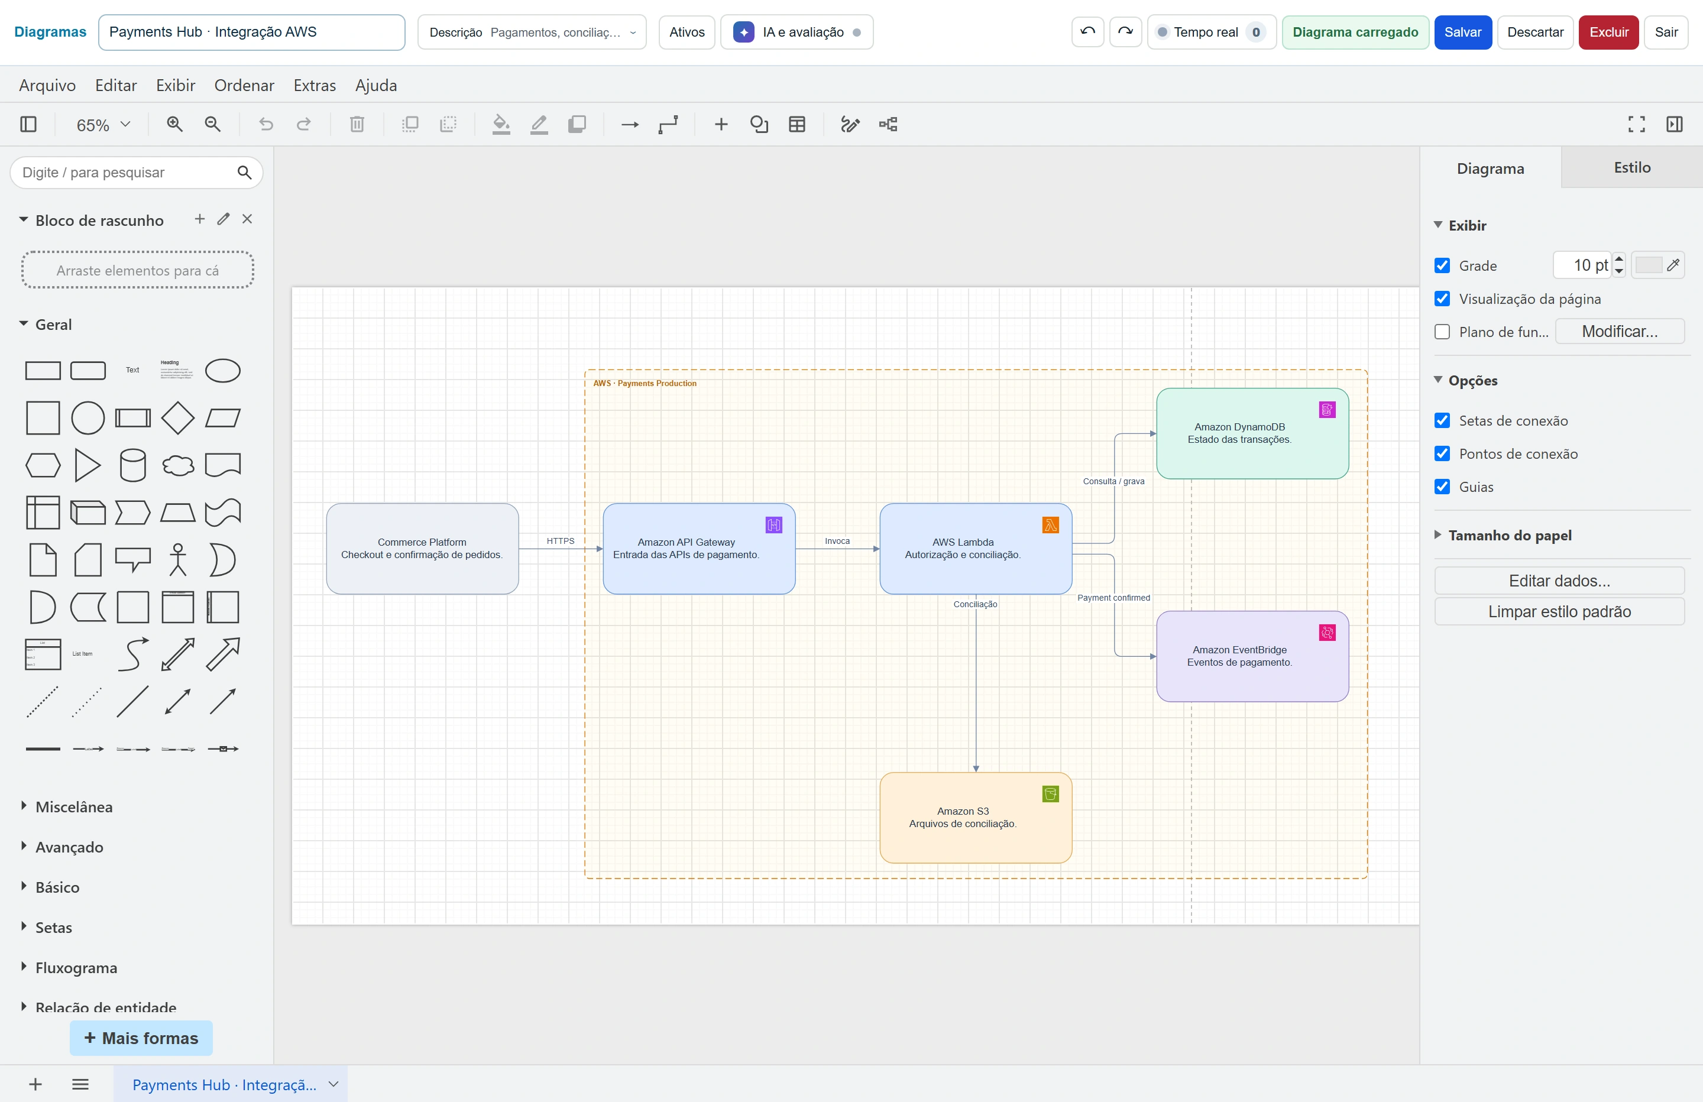Click the auto layout tree icon
This screenshot has width=1703, height=1102.
coord(888,125)
